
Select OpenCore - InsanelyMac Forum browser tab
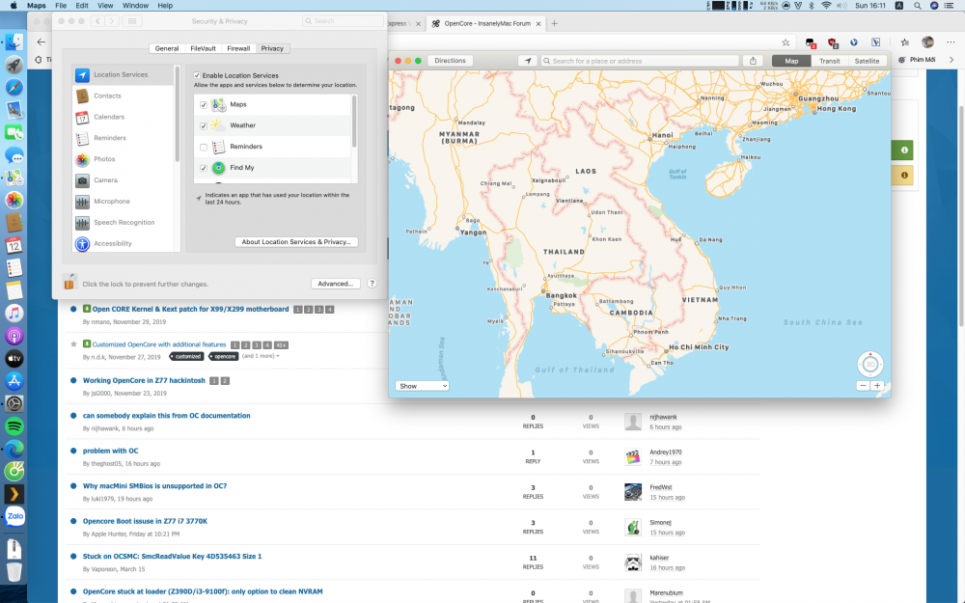486,23
